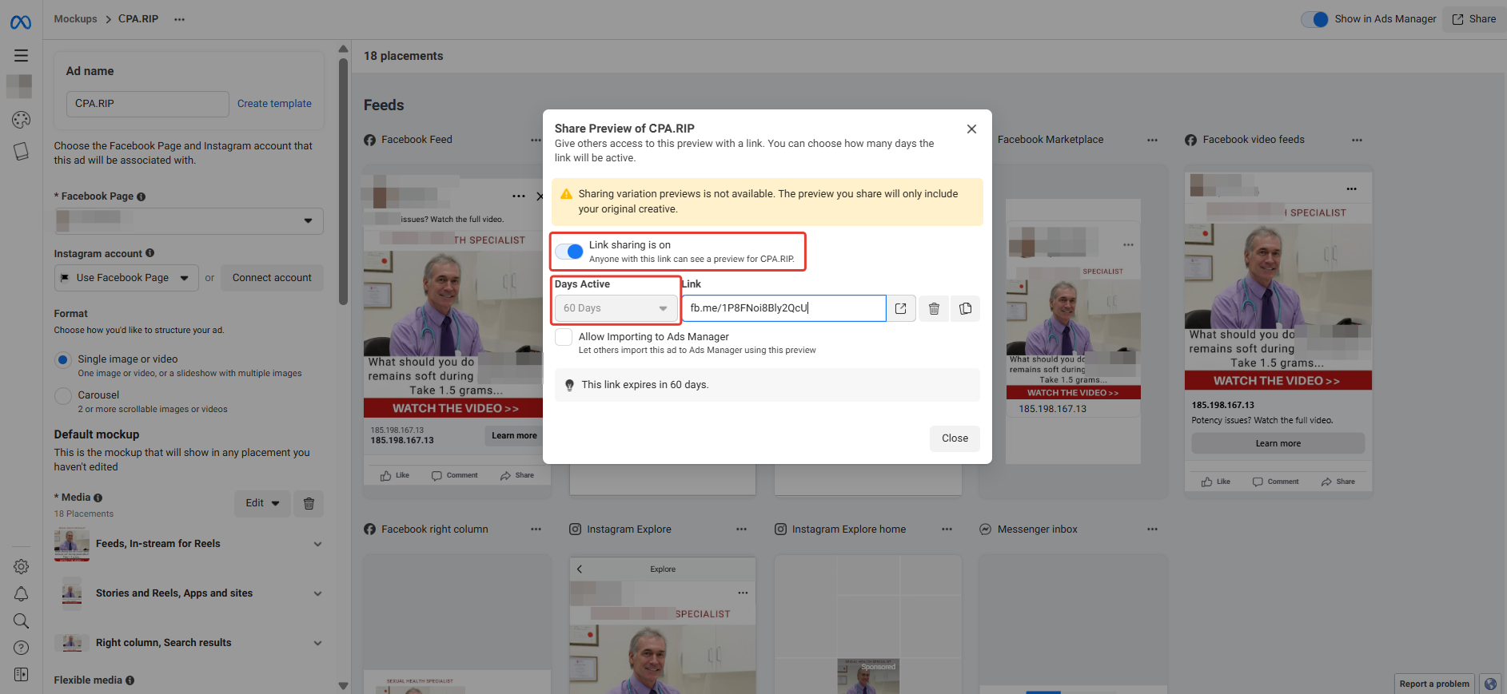Click the CPA.RIP breadcrumb item
This screenshot has height=694, width=1507.
point(138,19)
